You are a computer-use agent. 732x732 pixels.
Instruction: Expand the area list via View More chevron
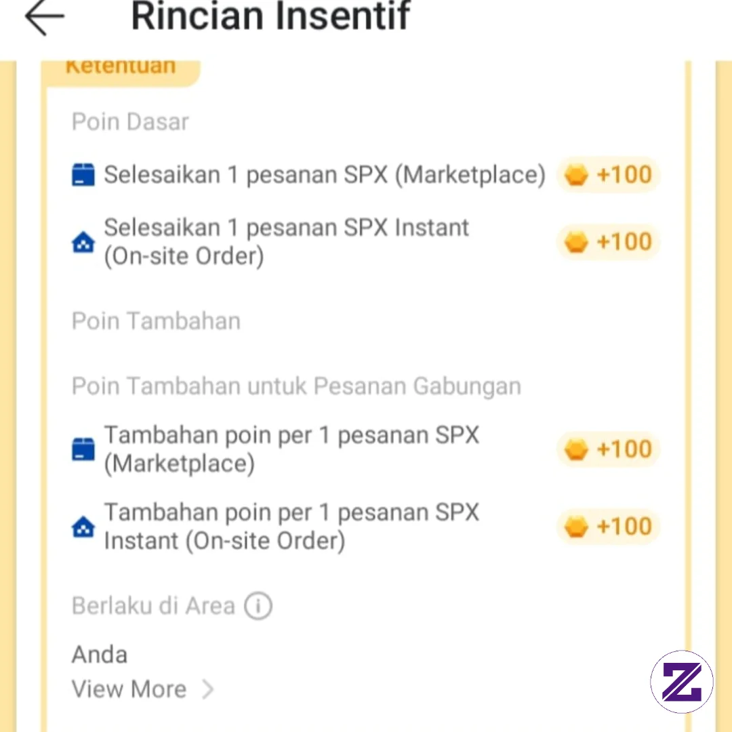(x=208, y=689)
